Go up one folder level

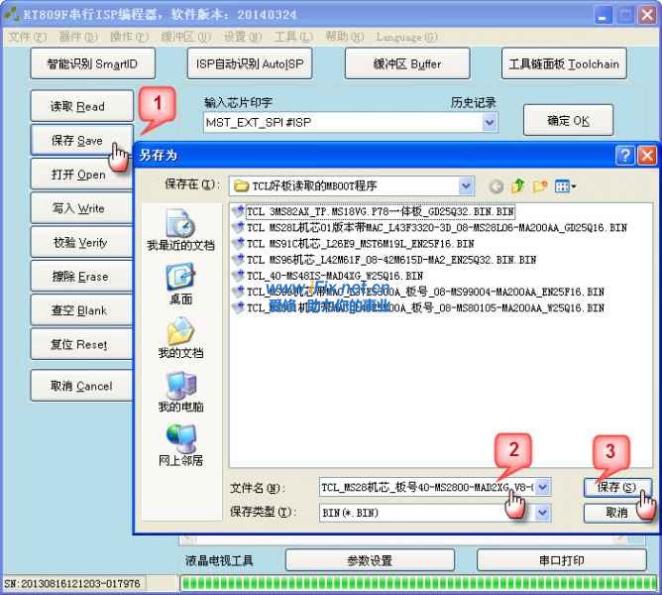click(x=517, y=185)
